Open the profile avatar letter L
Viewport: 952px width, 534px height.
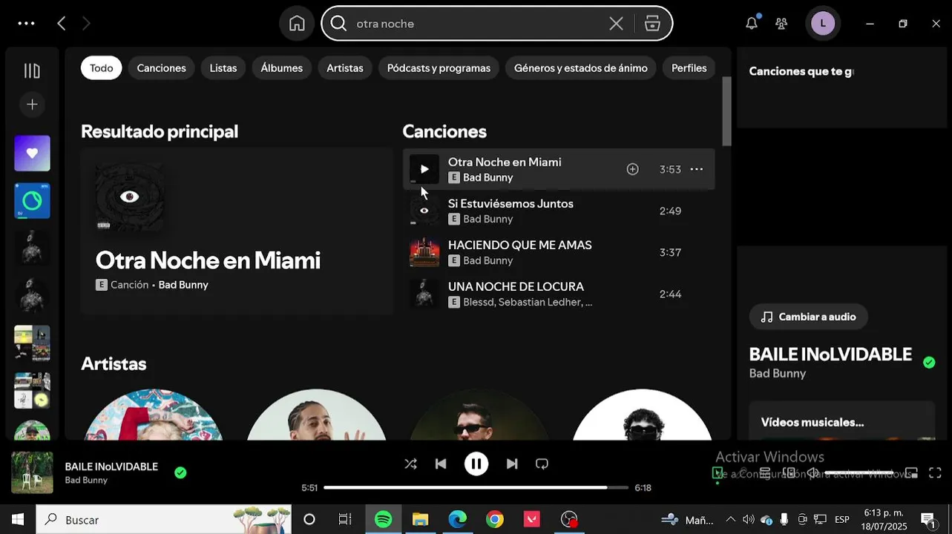822,24
